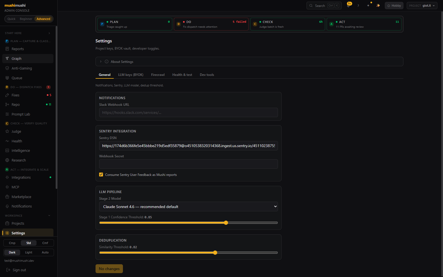Open the Research page

[x=28, y=160]
